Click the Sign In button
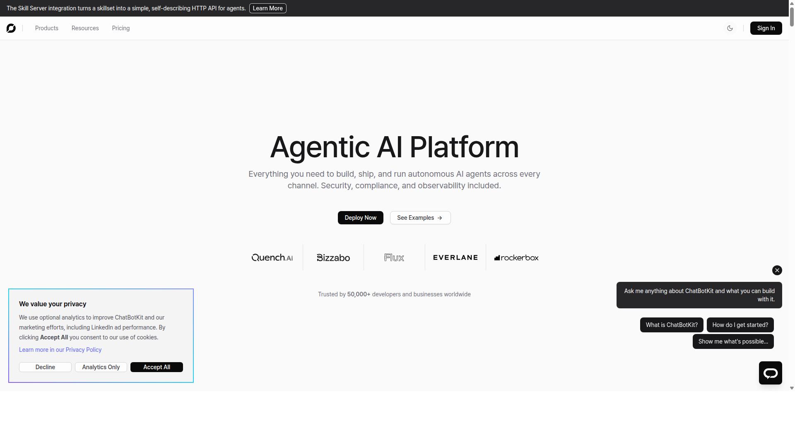 [x=766, y=28]
